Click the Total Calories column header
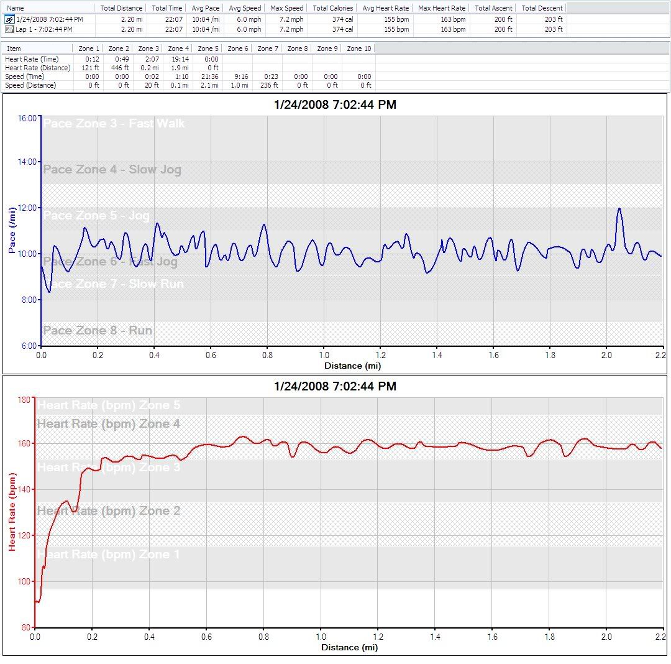The height and width of the screenshot is (664, 671). (332, 8)
